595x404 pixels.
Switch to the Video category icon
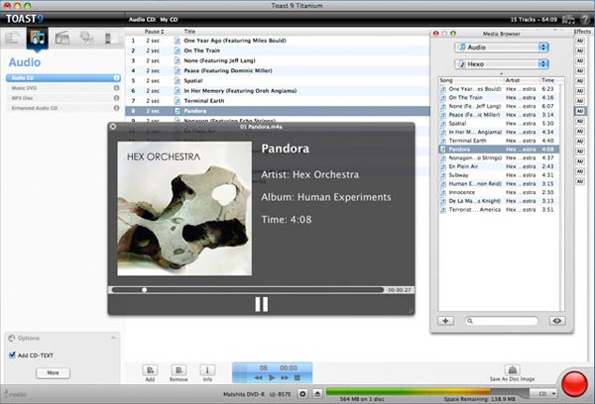point(62,39)
